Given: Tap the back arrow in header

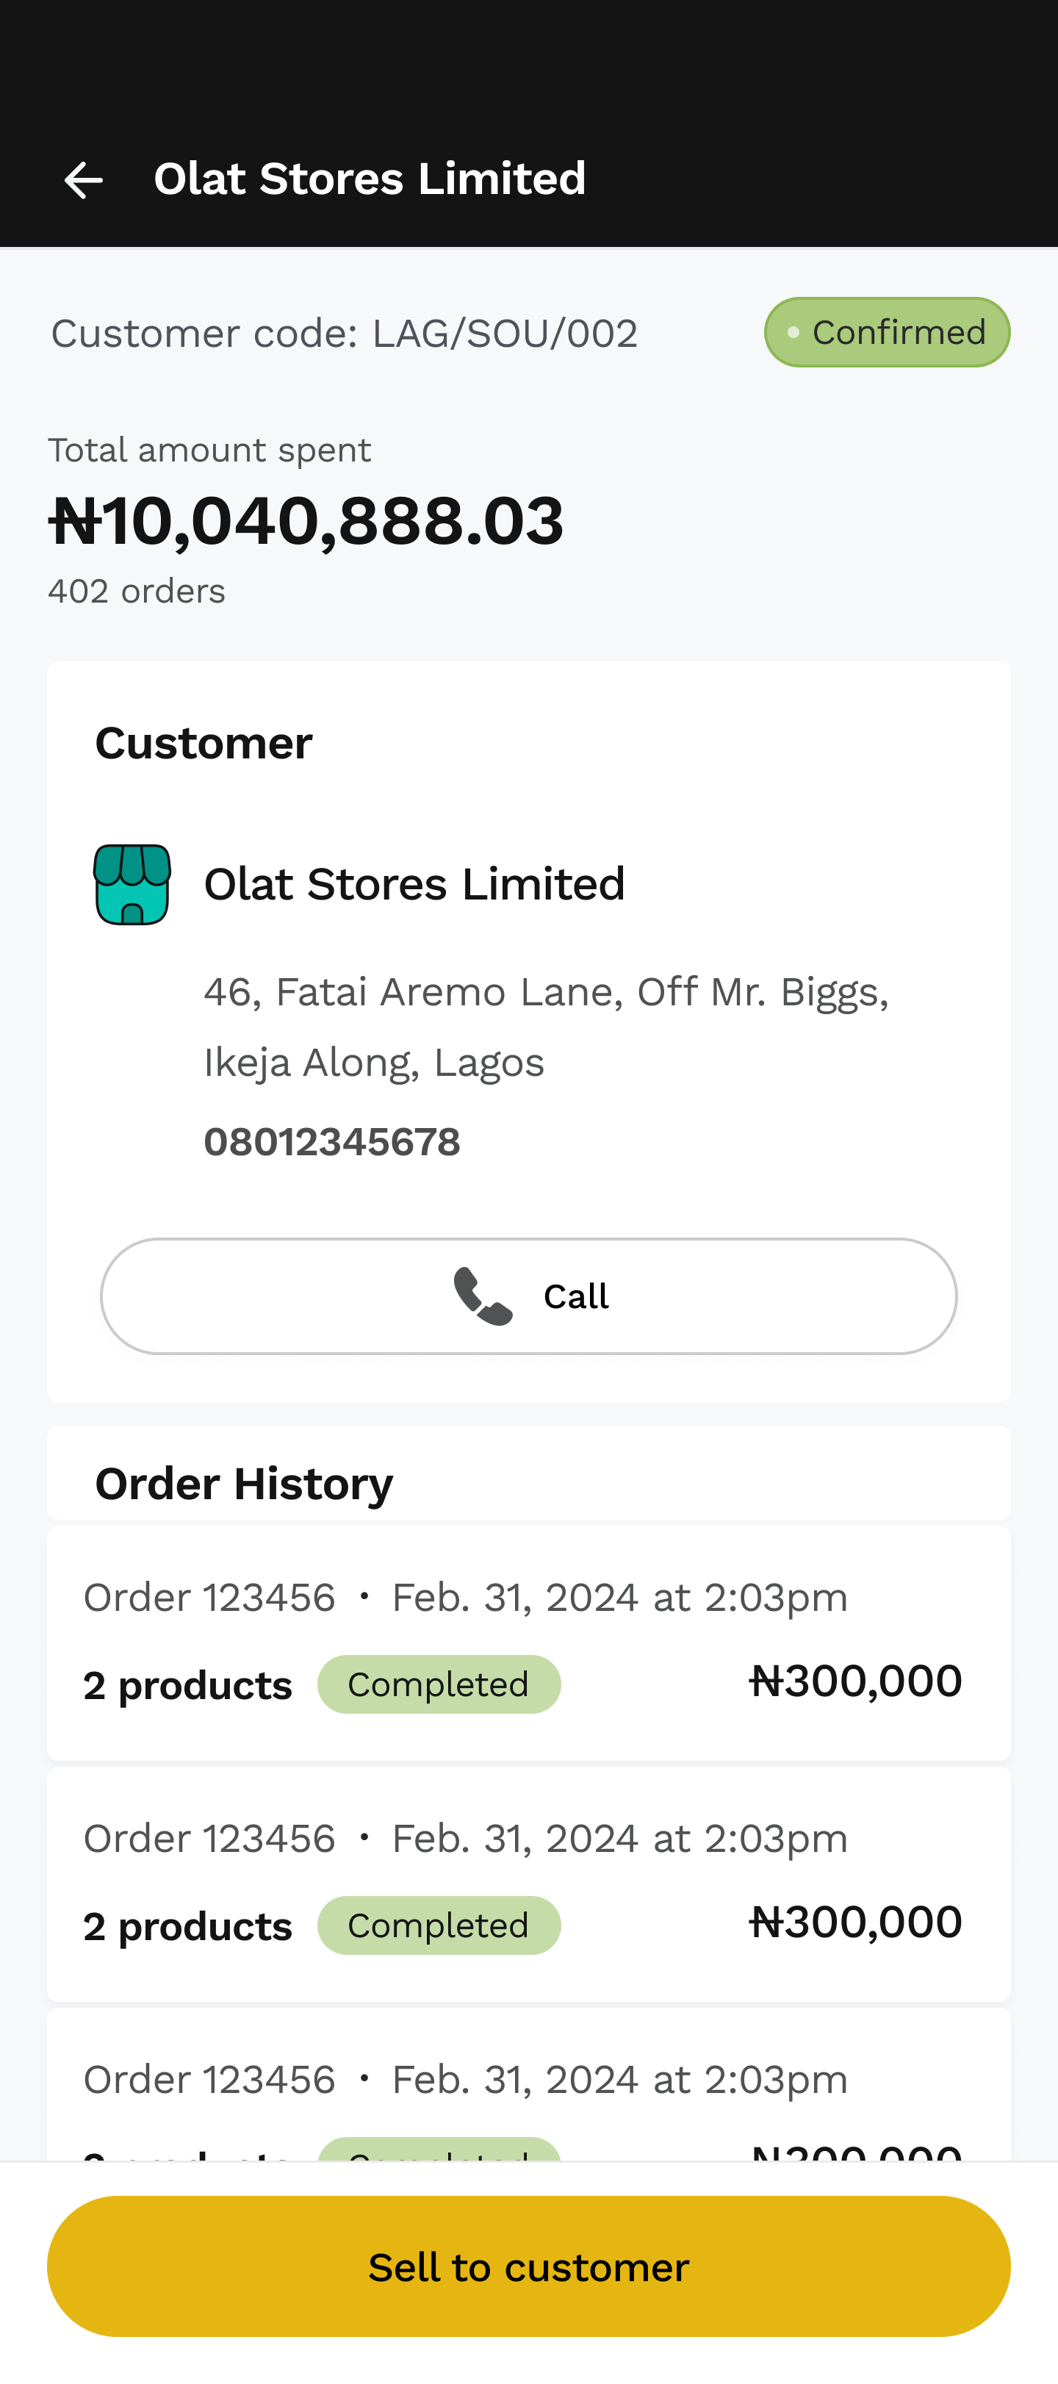Looking at the screenshot, I should coord(83,179).
